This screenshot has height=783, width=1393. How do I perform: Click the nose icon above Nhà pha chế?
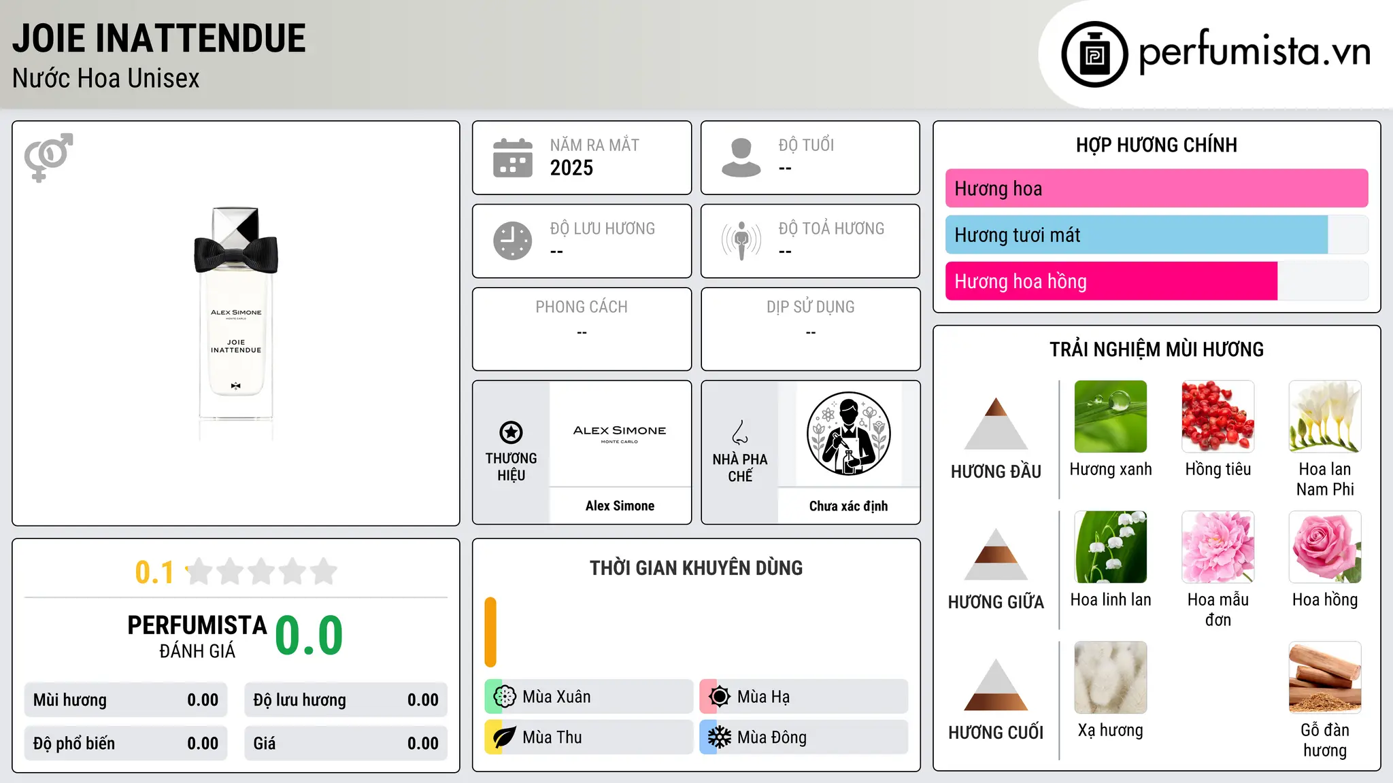pos(740,432)
